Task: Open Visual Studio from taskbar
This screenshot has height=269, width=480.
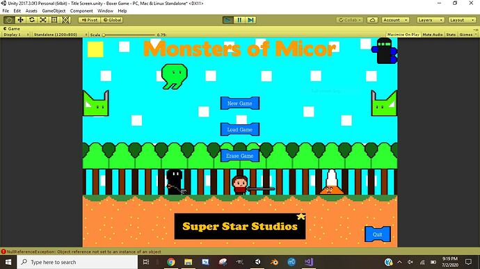Action: 309,262
